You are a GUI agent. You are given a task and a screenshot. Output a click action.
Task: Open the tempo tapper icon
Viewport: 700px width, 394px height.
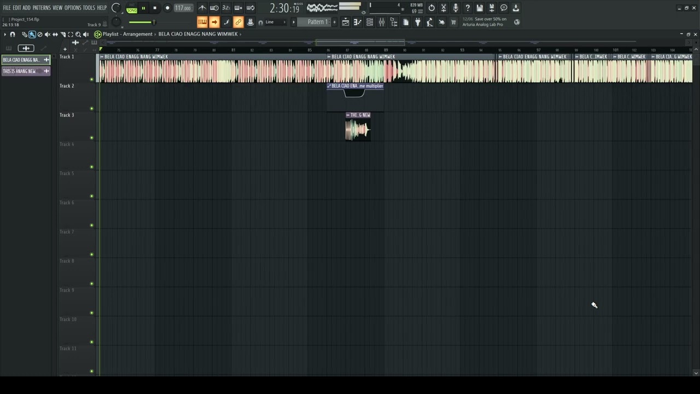point(430,22)
